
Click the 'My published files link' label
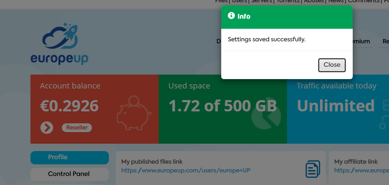[152, 162]
